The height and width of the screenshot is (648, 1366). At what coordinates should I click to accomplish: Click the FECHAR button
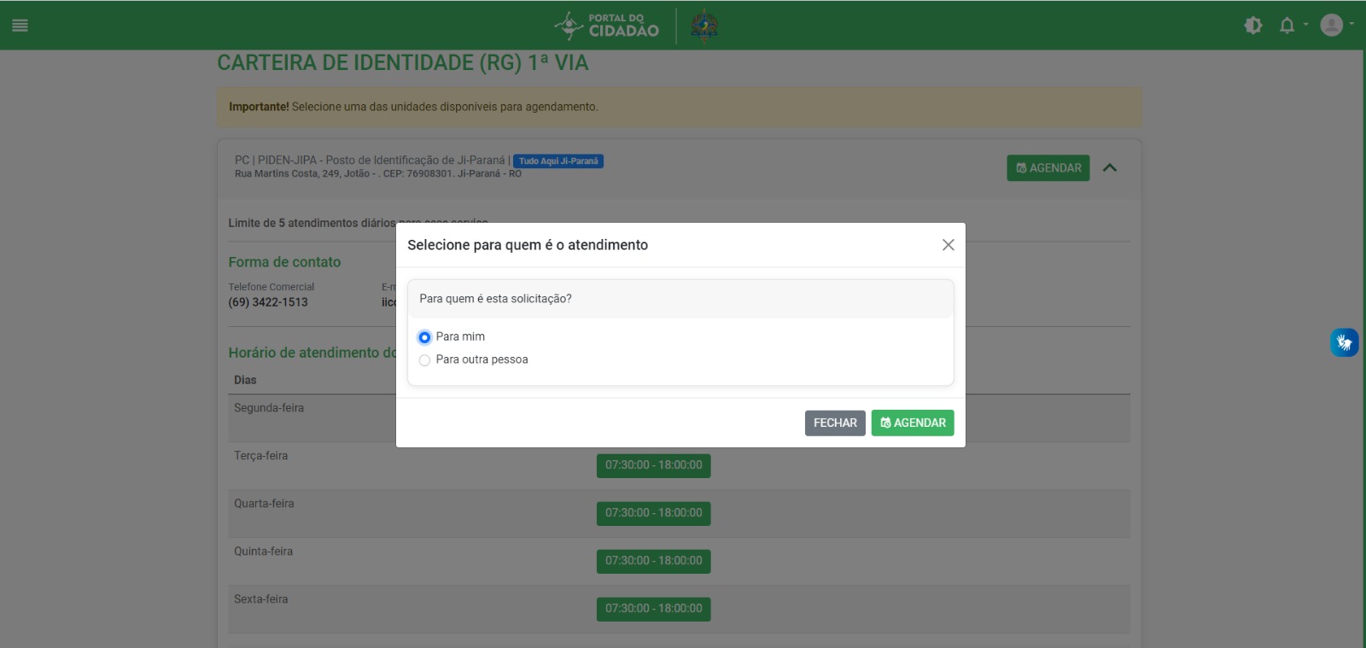pos(835,423)
